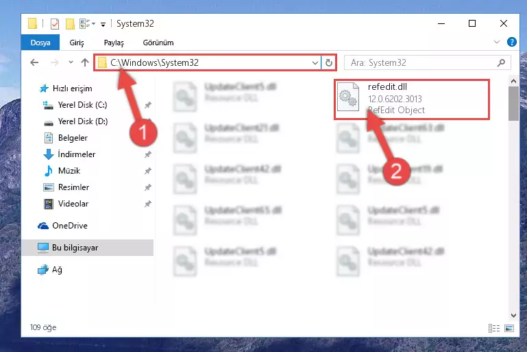Open the Customize Quick Access Toolbar dropdown
Screen dimensions: 527x352
pos(103,24)
